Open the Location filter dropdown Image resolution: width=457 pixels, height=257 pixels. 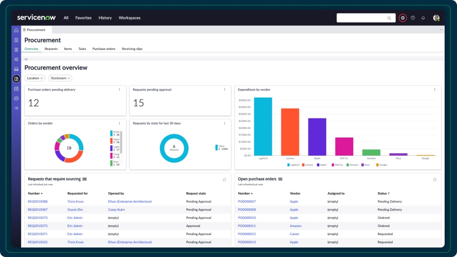(35, 78)
